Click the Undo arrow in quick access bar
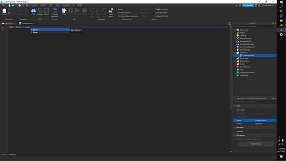Screen dimensions: 286x161 click(x=27, y=5)
